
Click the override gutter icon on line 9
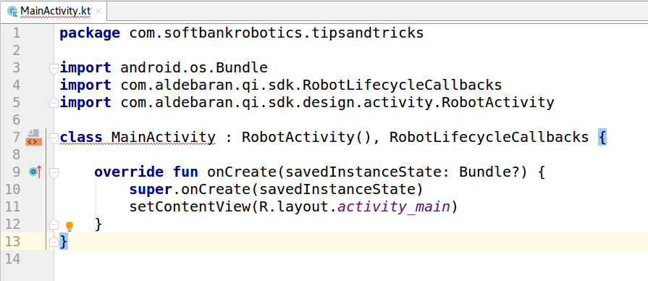(x=35, y=172)
